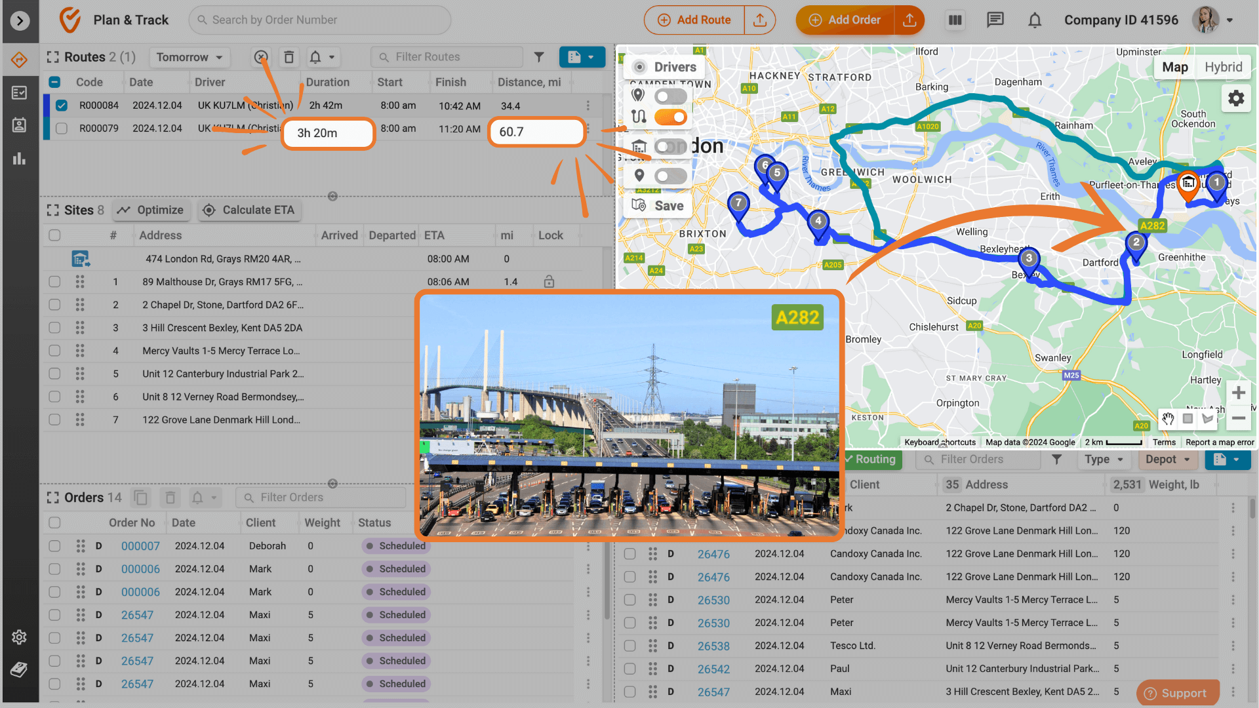The height and width of the screenshot is (708, 1259).
Task: Click map stop marker number 7
Action: (x=738, y=206)
